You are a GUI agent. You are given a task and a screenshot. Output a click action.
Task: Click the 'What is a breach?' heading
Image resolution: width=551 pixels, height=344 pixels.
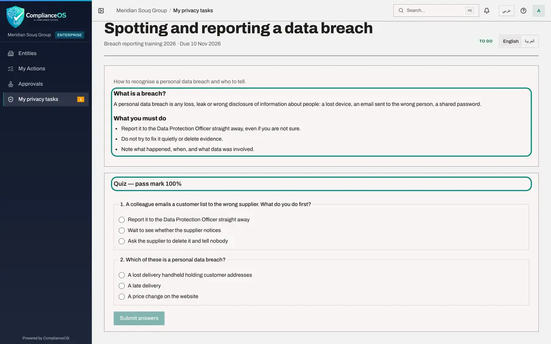pyautogui.click(x=139, y=94)
